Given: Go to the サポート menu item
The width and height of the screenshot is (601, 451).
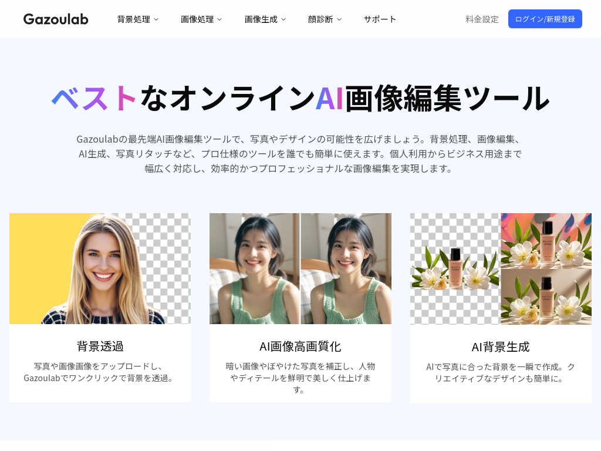Looking at the screenshot, I should click(x=380, y=19).
